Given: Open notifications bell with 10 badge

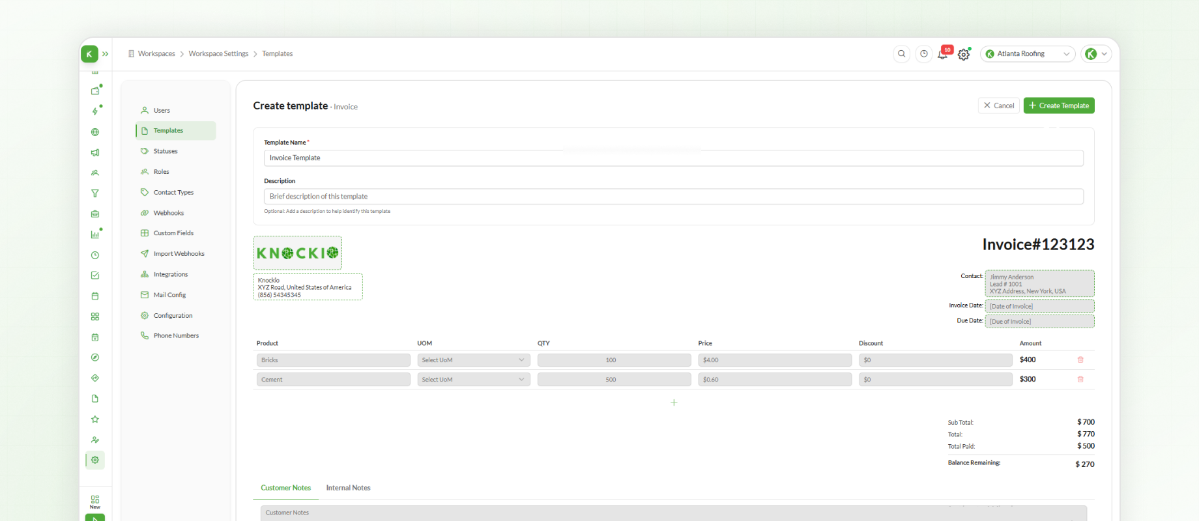Looking at the screenshot, I should point(944,53).
